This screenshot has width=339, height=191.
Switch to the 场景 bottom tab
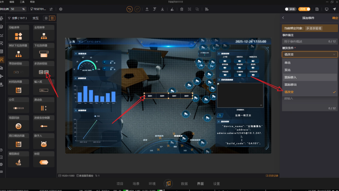click(x=136, y=184)
